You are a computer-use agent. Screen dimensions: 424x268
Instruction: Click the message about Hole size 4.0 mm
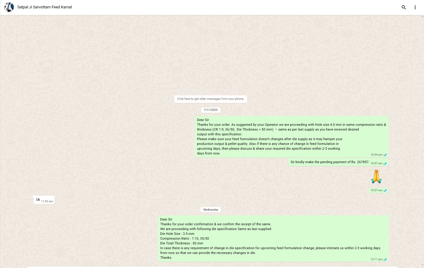click(x=291, y=137)
